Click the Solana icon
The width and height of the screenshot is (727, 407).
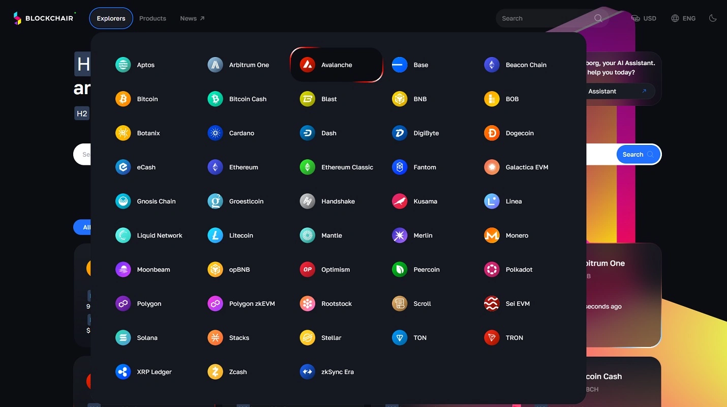point(123,337)
